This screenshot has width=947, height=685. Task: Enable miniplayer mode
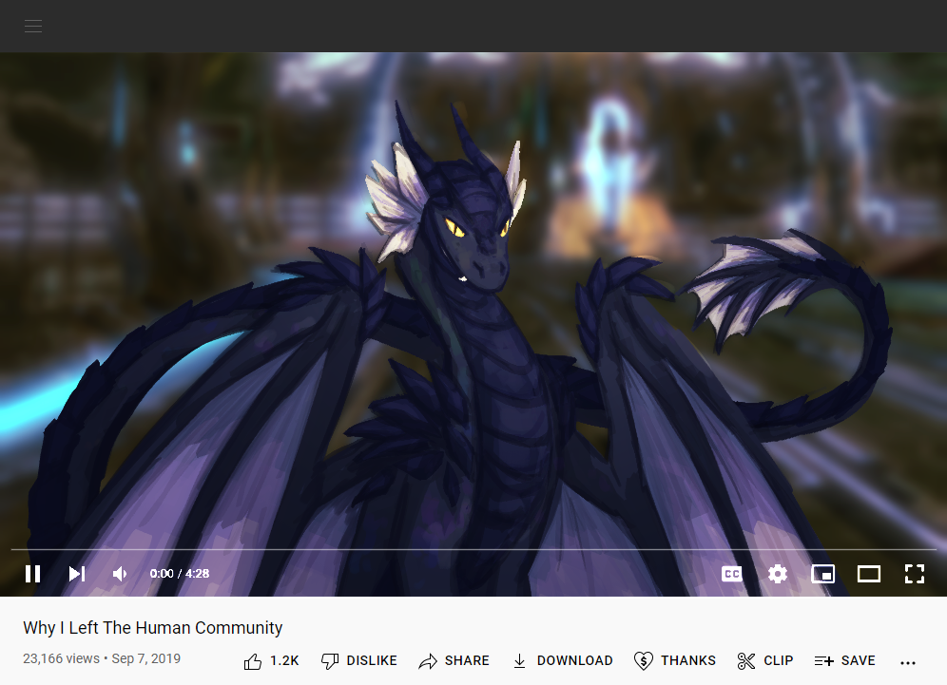(822, 574)
